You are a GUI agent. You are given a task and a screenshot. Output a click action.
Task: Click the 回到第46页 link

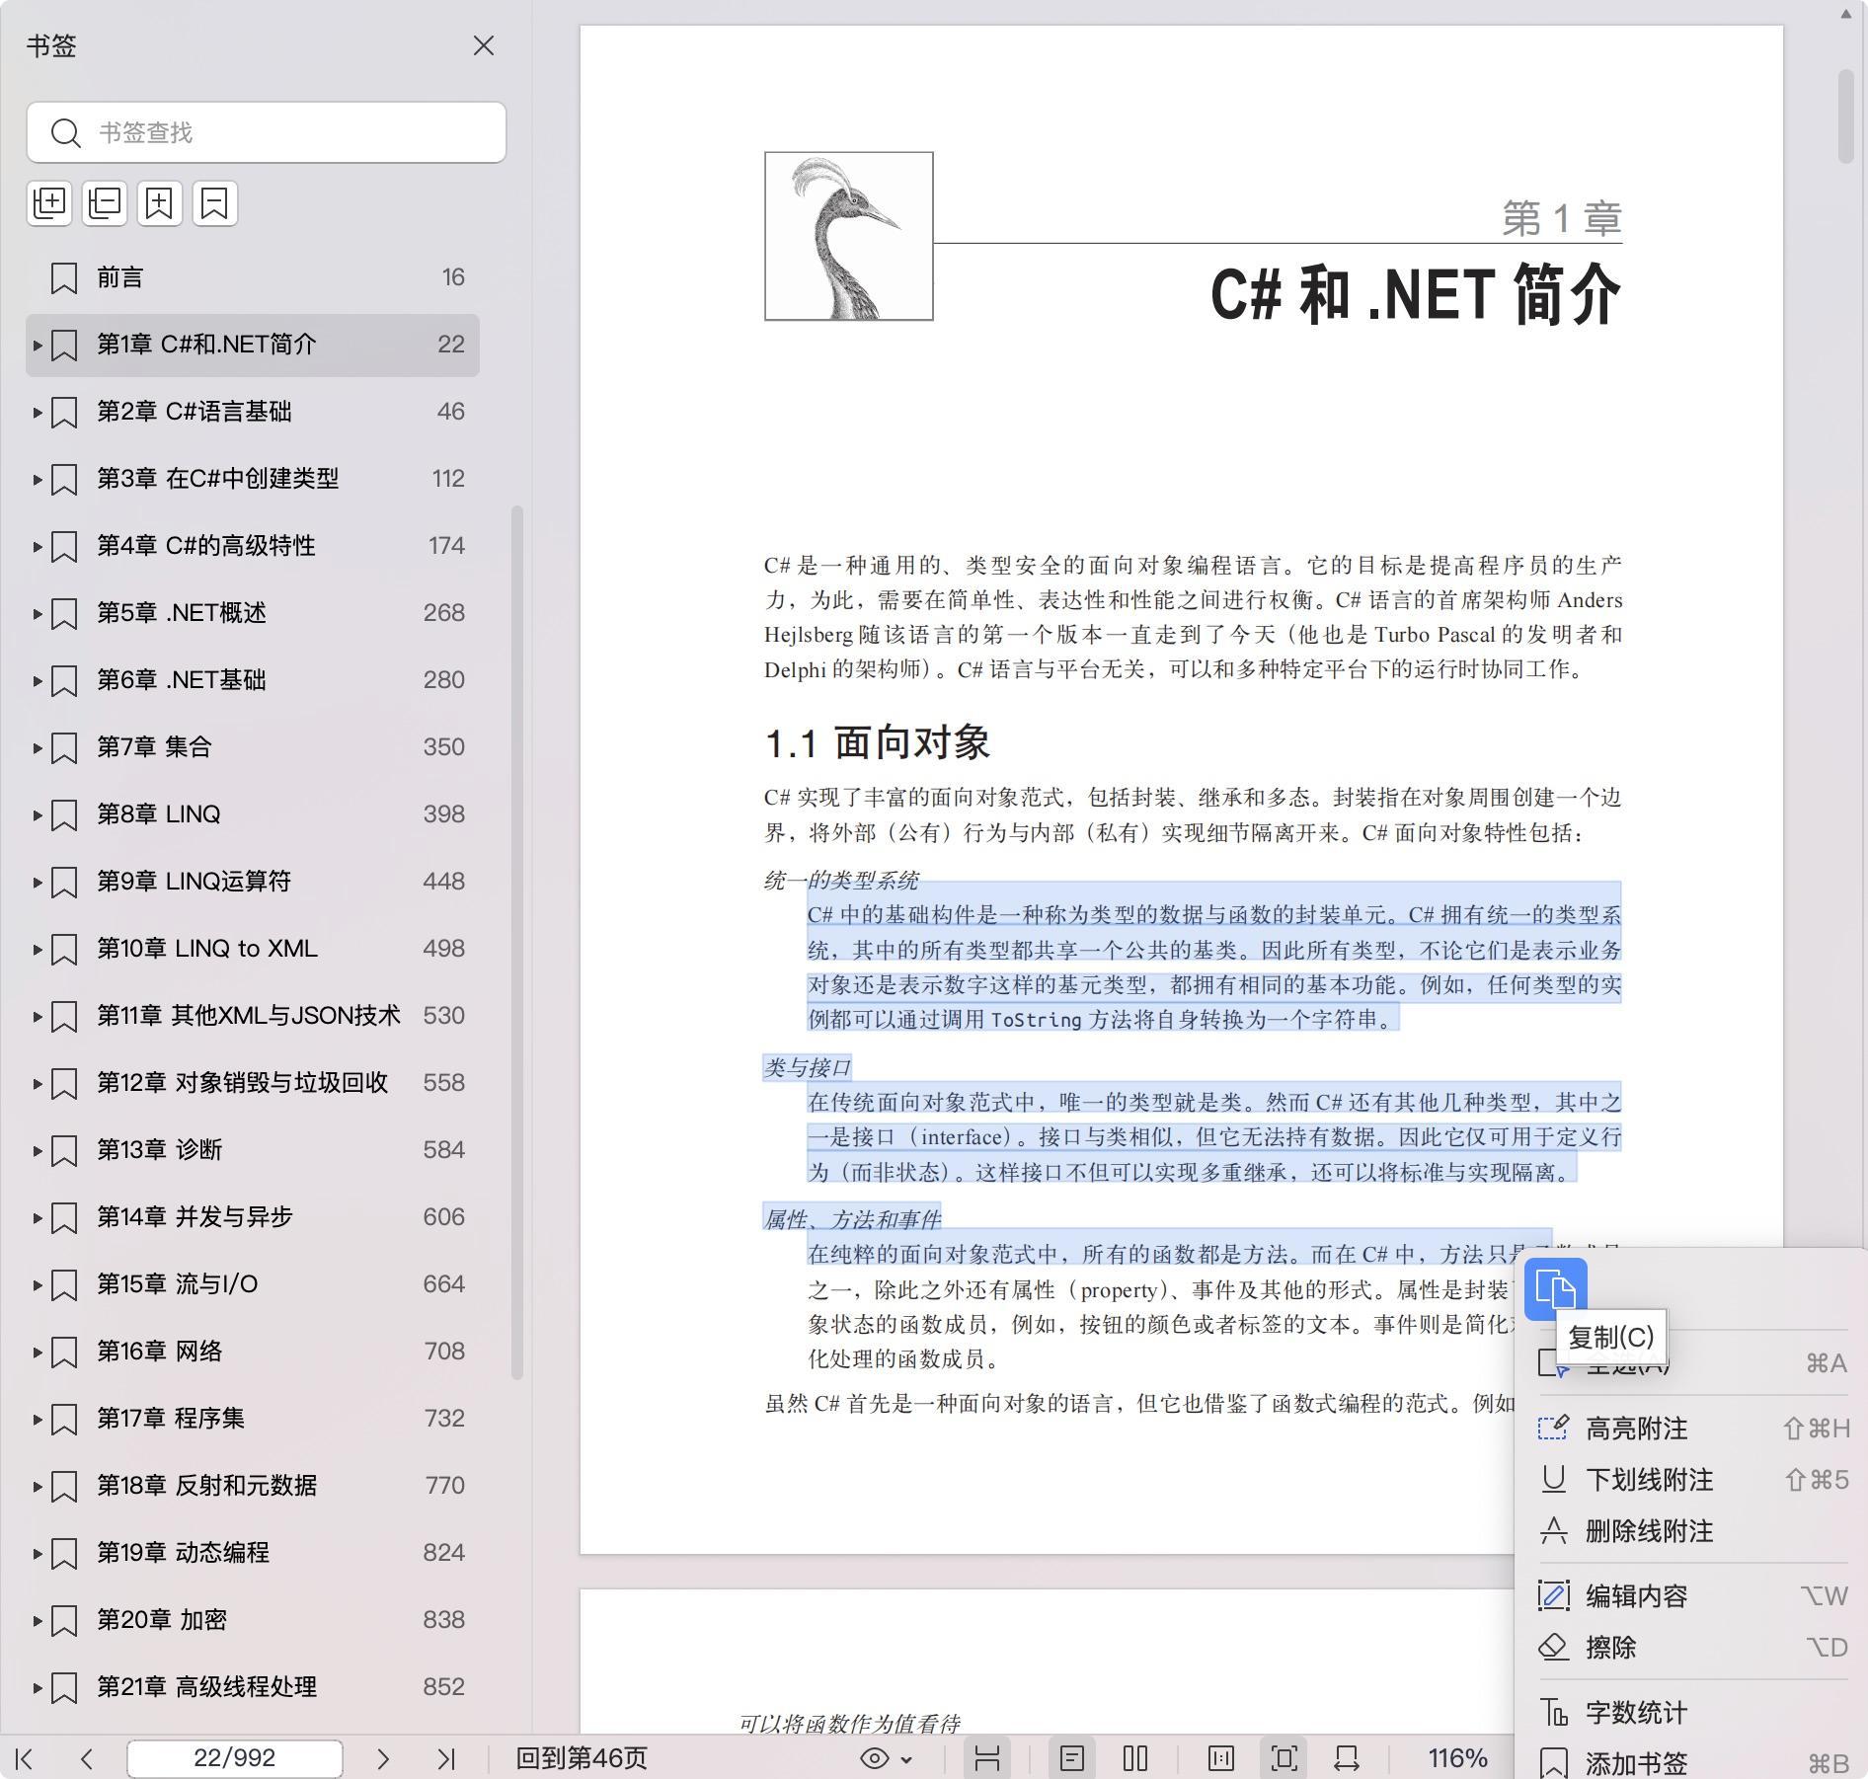582,1758
